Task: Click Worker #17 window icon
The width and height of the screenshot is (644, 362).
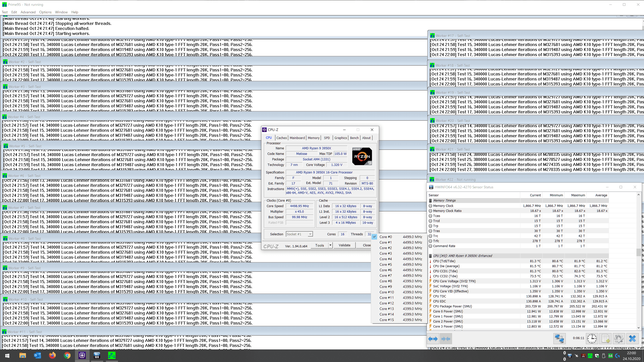Action: coord(432,36)
